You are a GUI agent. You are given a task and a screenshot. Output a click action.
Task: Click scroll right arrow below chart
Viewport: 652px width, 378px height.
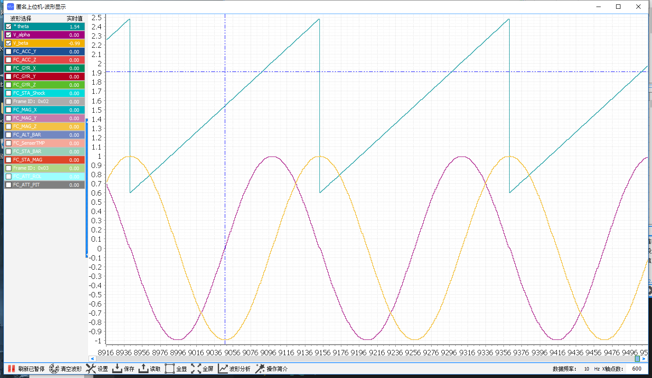tap(644, 359)
